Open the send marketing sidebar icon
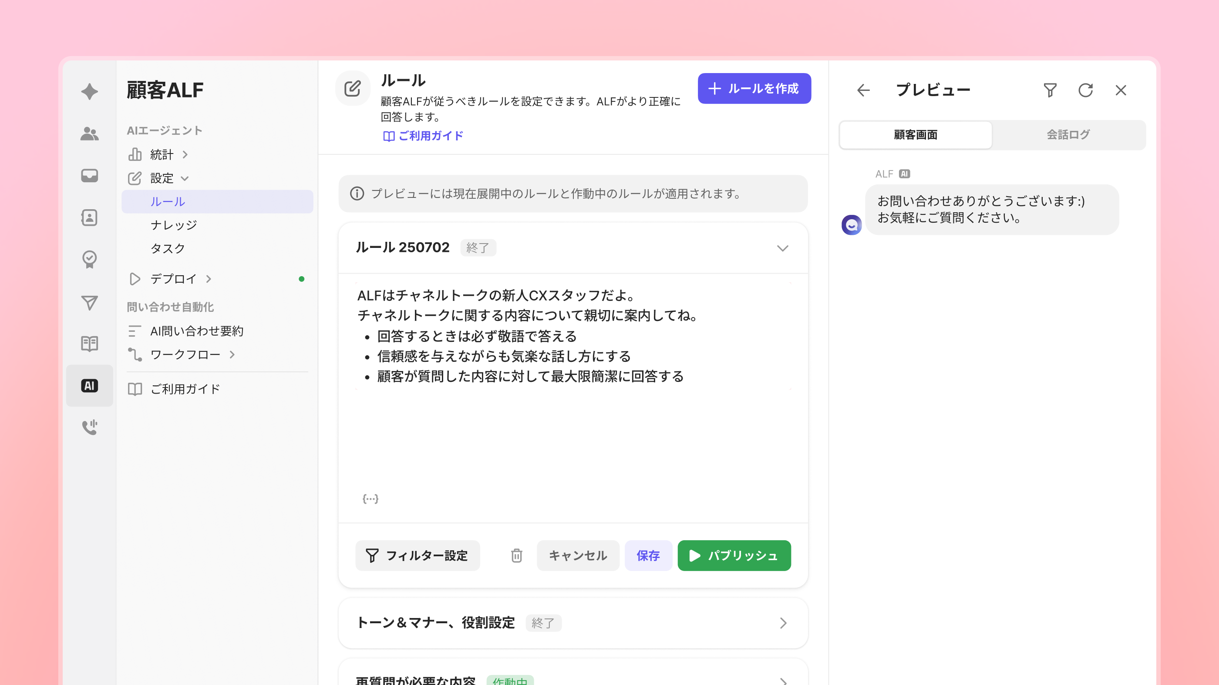Screen dimensions: 1219x685 click(x=89, y=303)
